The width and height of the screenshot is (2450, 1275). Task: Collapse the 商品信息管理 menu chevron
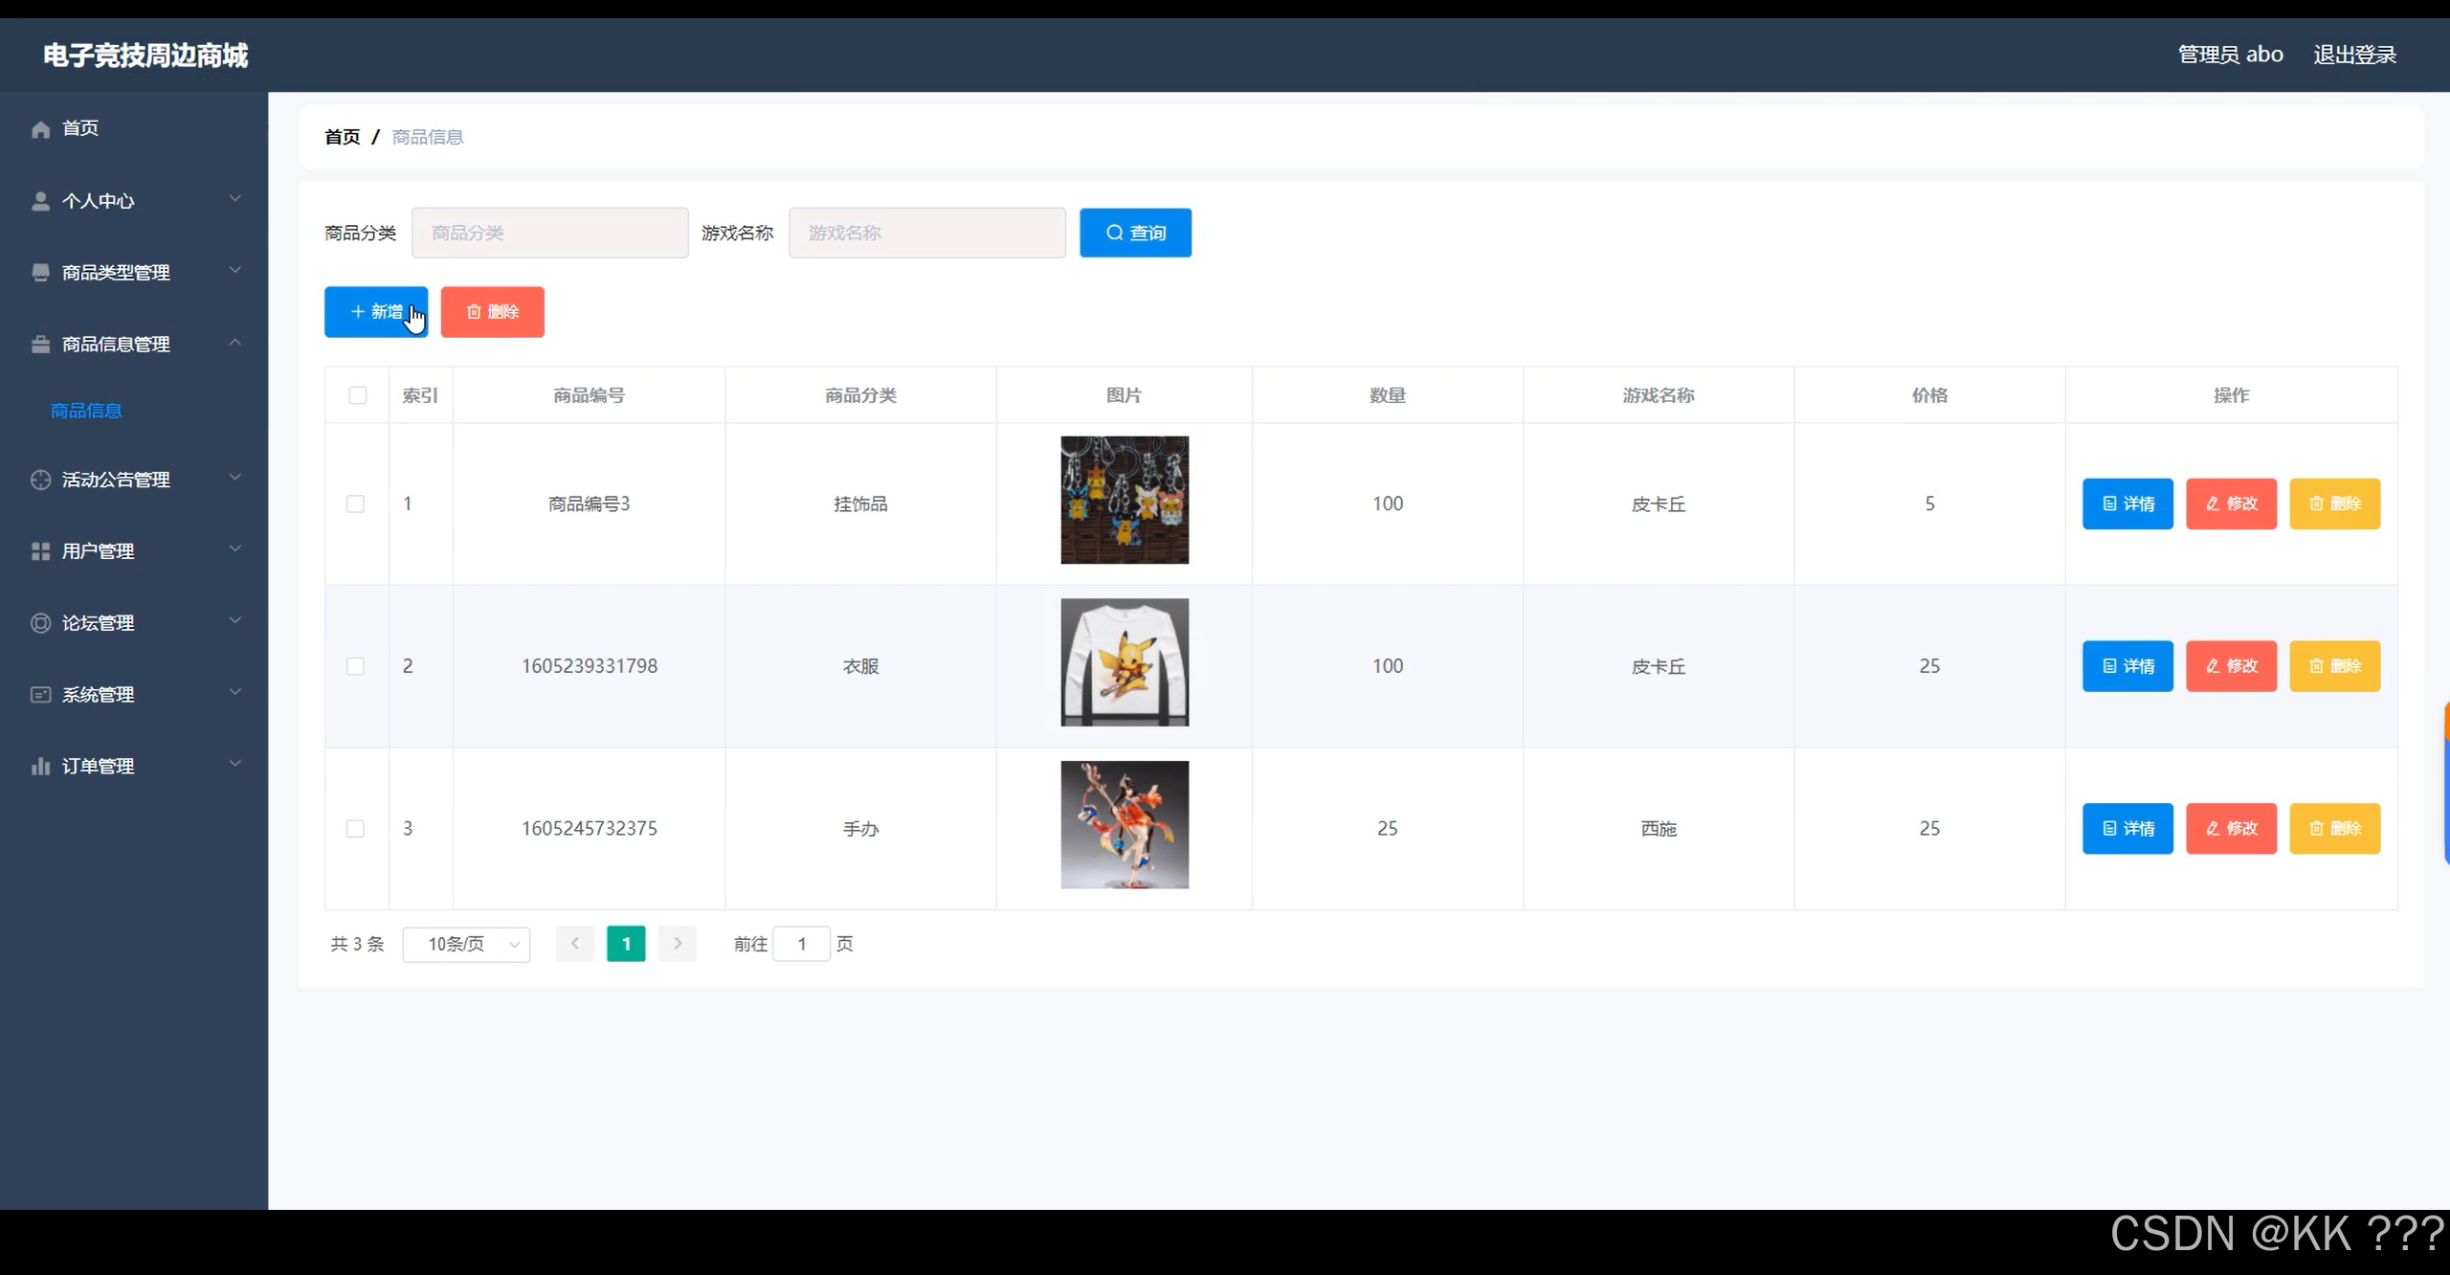point(234,343)
